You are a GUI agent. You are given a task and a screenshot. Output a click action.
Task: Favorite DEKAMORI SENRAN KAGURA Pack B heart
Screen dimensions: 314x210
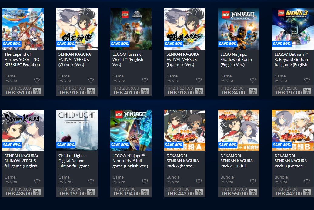pyautogui.click(x=307, y=181)
